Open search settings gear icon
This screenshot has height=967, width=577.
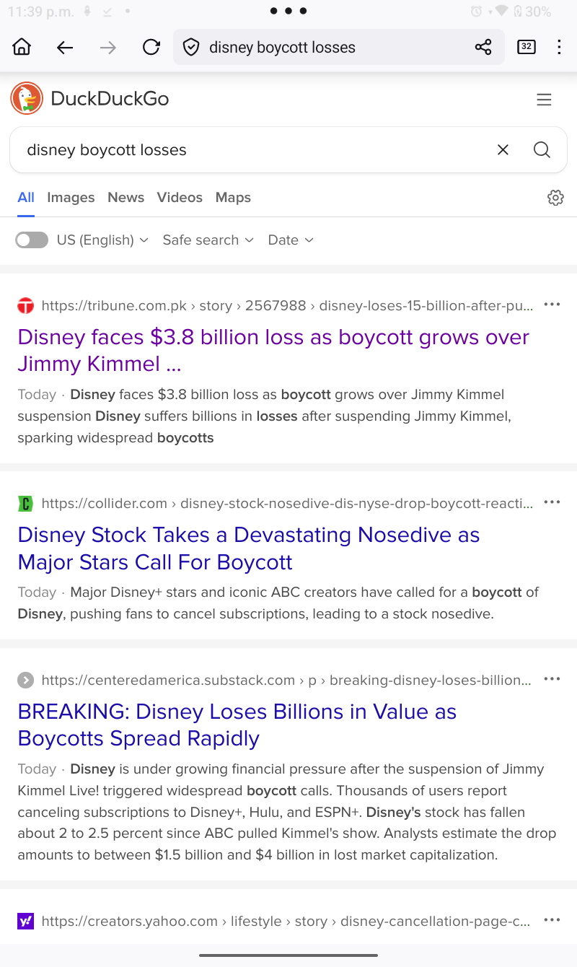click(555, 198)
